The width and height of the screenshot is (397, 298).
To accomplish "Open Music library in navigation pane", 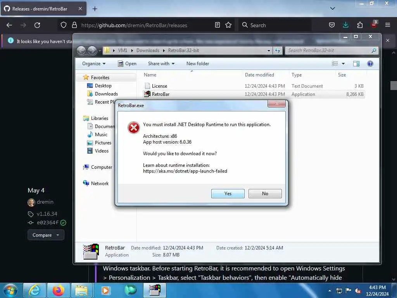I will (101, 135).
